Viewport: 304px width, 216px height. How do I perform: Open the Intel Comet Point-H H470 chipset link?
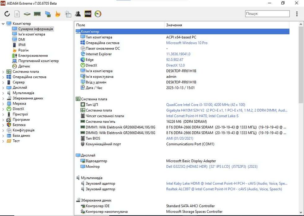click(202, 116)
